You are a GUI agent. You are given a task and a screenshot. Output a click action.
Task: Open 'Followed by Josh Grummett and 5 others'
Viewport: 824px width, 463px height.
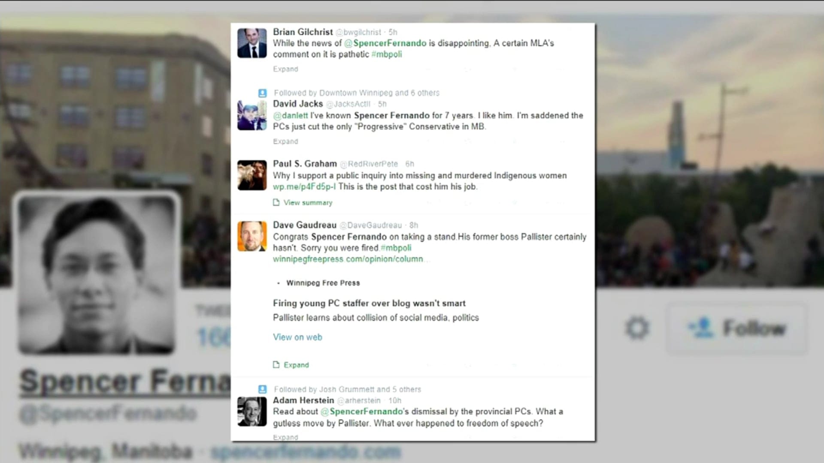click(348, 389)
